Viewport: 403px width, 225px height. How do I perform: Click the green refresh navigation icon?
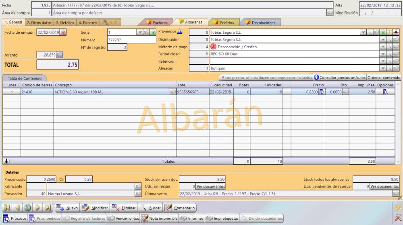coord(28,208)
